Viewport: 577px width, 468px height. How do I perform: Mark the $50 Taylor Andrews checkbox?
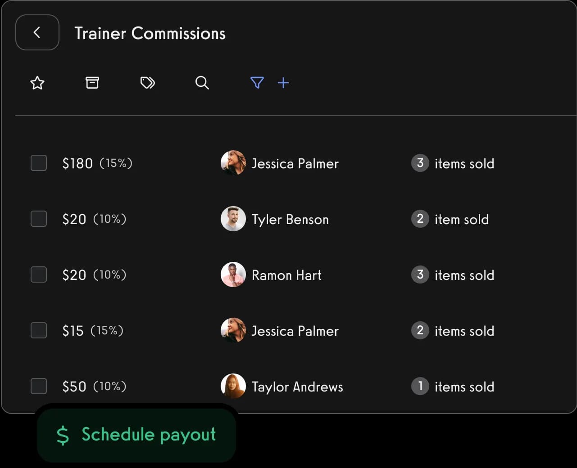(x=39, y=386)
